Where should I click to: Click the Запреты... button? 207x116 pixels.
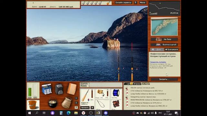coord(164,79)
